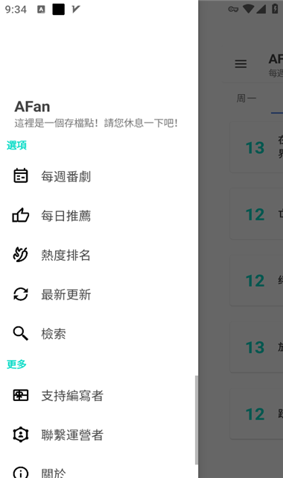The height and width of the screenshot is (478, 283).
Task: Click the drawer's vertical scrollbar
Action: [x=197, y=420]
